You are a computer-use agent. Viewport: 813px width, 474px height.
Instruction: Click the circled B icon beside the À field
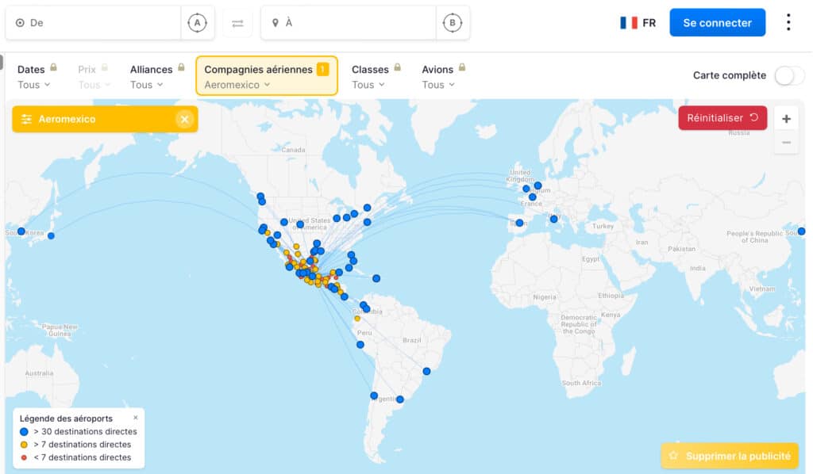point(453,22)
